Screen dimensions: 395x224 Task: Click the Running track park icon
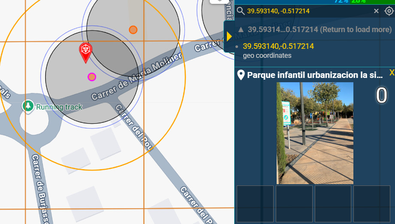coord(28,106)
